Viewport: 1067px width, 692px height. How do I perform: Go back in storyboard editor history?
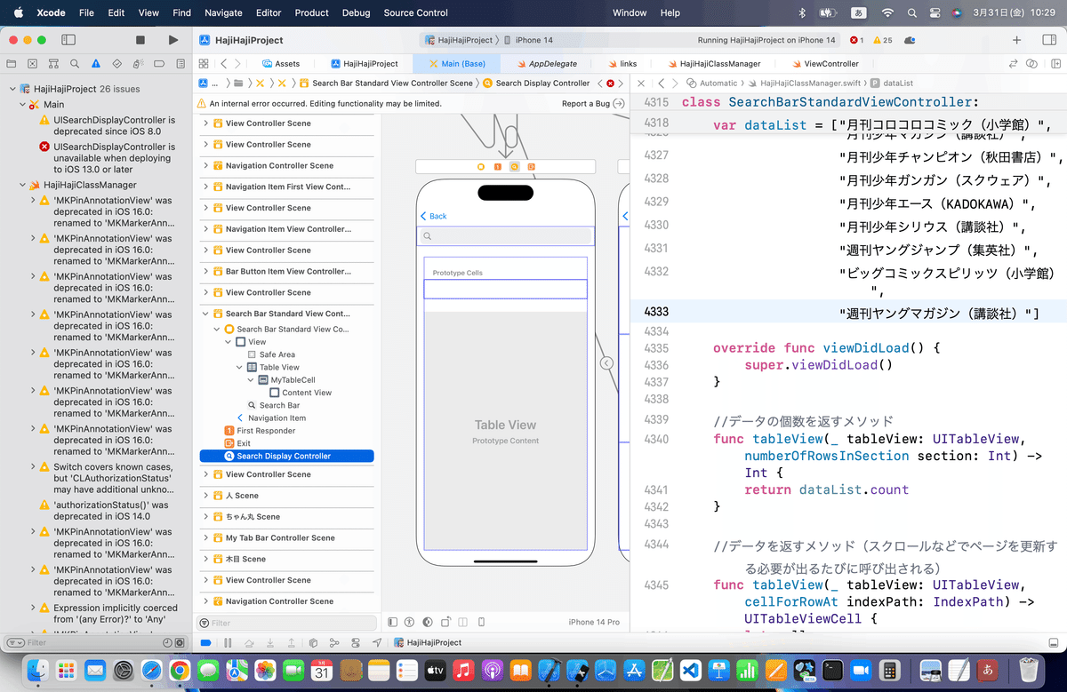tap(224, 64)
